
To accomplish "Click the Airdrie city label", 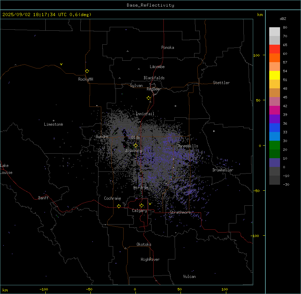I will point(141,188).
